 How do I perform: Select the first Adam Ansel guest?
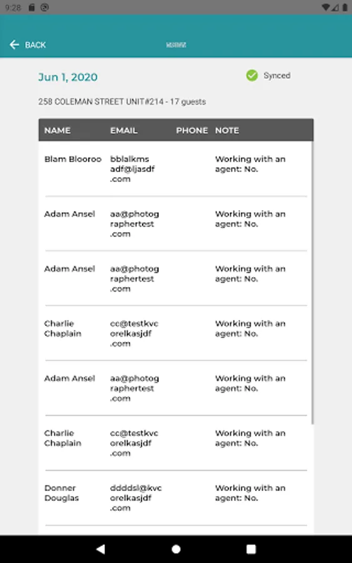(x=176, y=224)
